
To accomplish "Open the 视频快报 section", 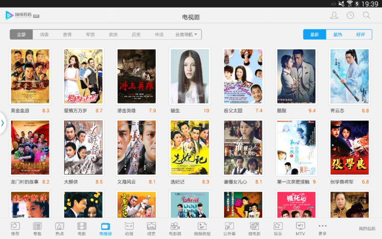I will coord(202,229).
